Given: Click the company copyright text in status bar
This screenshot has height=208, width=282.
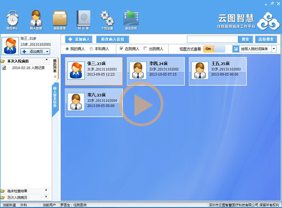Looking at the screenshot, I should click(x=244, y=205).
